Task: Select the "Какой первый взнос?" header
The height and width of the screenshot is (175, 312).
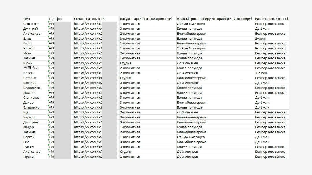Action: click(x=272, y=19)
